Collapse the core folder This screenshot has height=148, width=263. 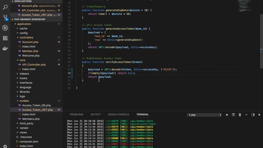pos(37,60)
